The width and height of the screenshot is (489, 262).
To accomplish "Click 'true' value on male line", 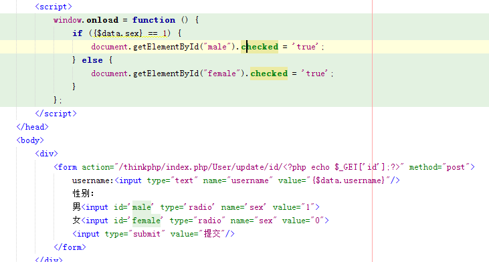I will coord(306,47).
